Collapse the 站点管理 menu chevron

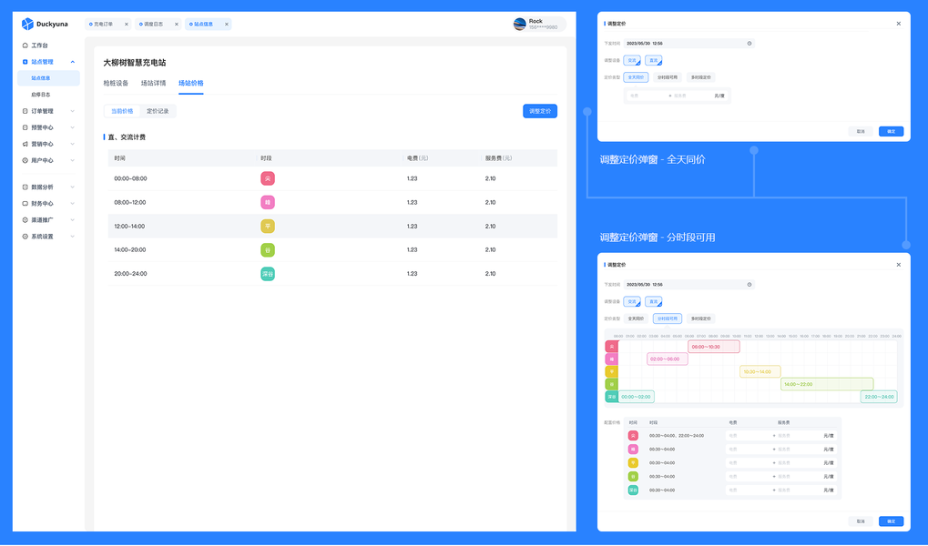click(72, 62)
